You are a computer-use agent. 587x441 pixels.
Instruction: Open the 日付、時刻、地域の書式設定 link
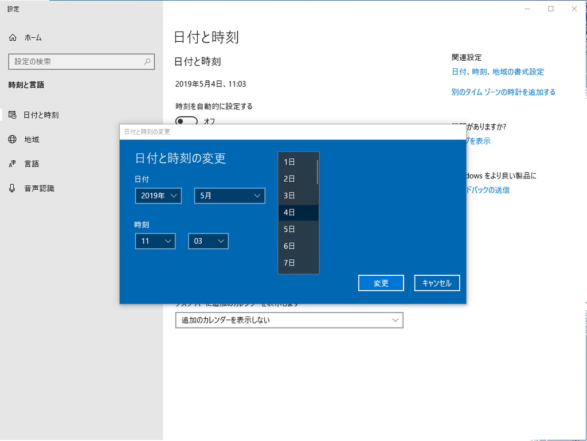[498, 72]
